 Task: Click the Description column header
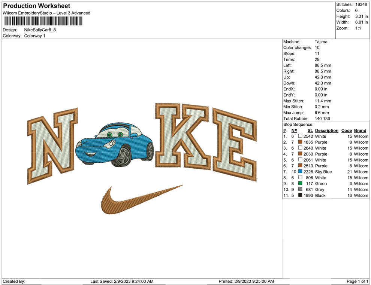point(326,131)
